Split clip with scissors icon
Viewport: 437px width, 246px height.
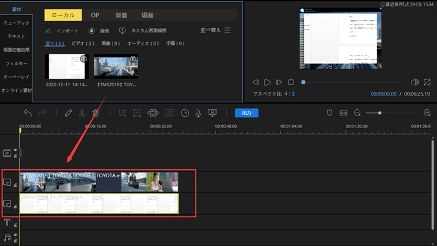82,113
